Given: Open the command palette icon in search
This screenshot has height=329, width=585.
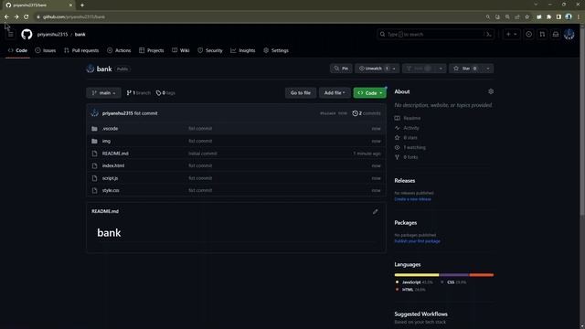Looking at the screenshot, I should coord(488,35).
